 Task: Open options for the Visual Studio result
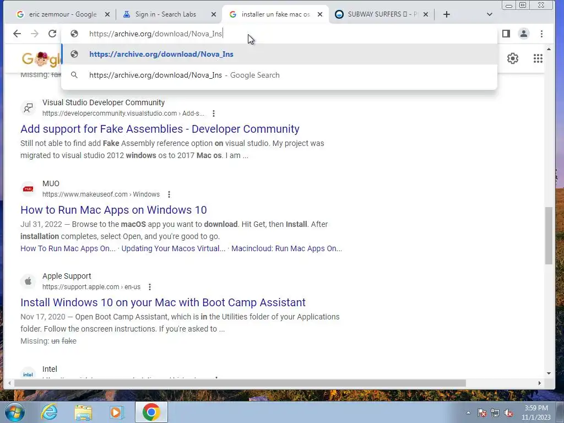[214, 113]
